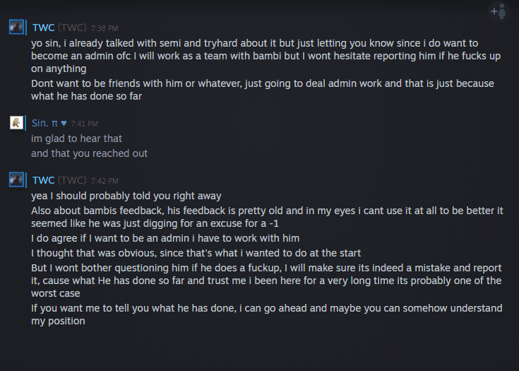Open TWC's avatar on the 7:42 PM message
Image resolution: width=519 pixels, height=371 pixels.
[x=17, y=180]
